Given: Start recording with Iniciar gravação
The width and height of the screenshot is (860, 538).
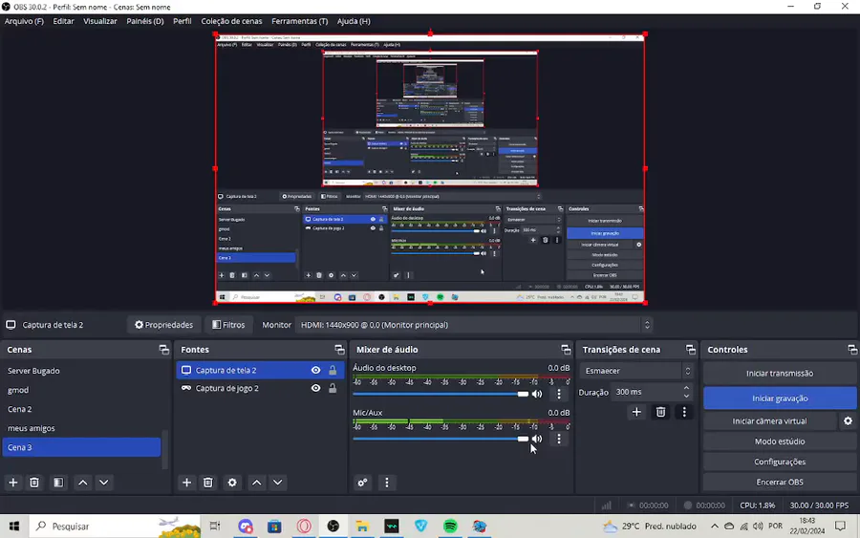Looking at the screenshot, I should coord(780,398).
